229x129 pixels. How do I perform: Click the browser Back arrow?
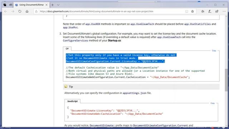click(6, 11)
